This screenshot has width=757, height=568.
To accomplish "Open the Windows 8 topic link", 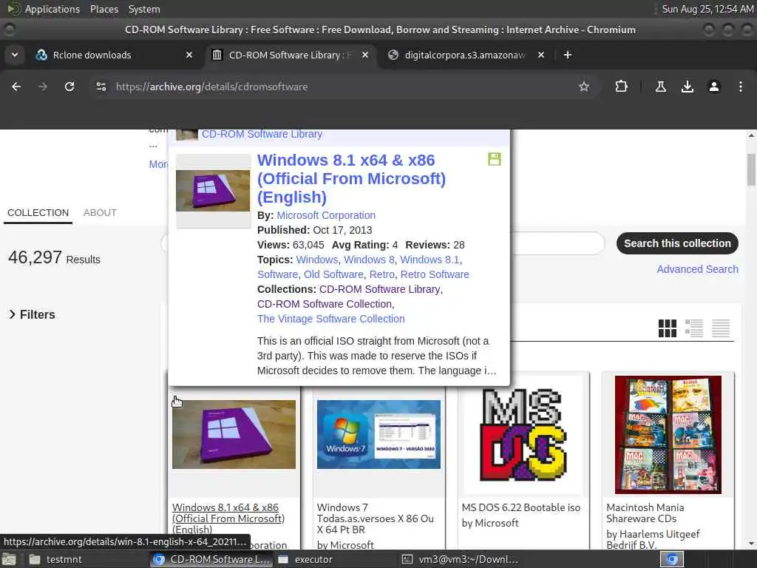I will [369, 260].
